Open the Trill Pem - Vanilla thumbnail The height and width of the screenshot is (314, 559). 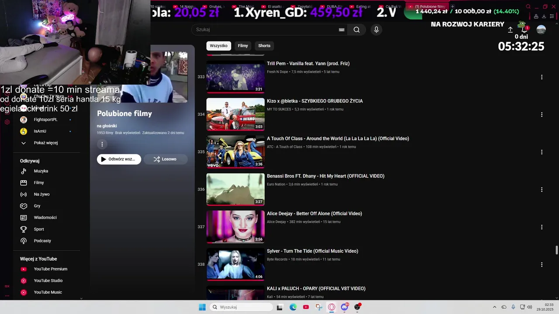[x=235, y=77]
